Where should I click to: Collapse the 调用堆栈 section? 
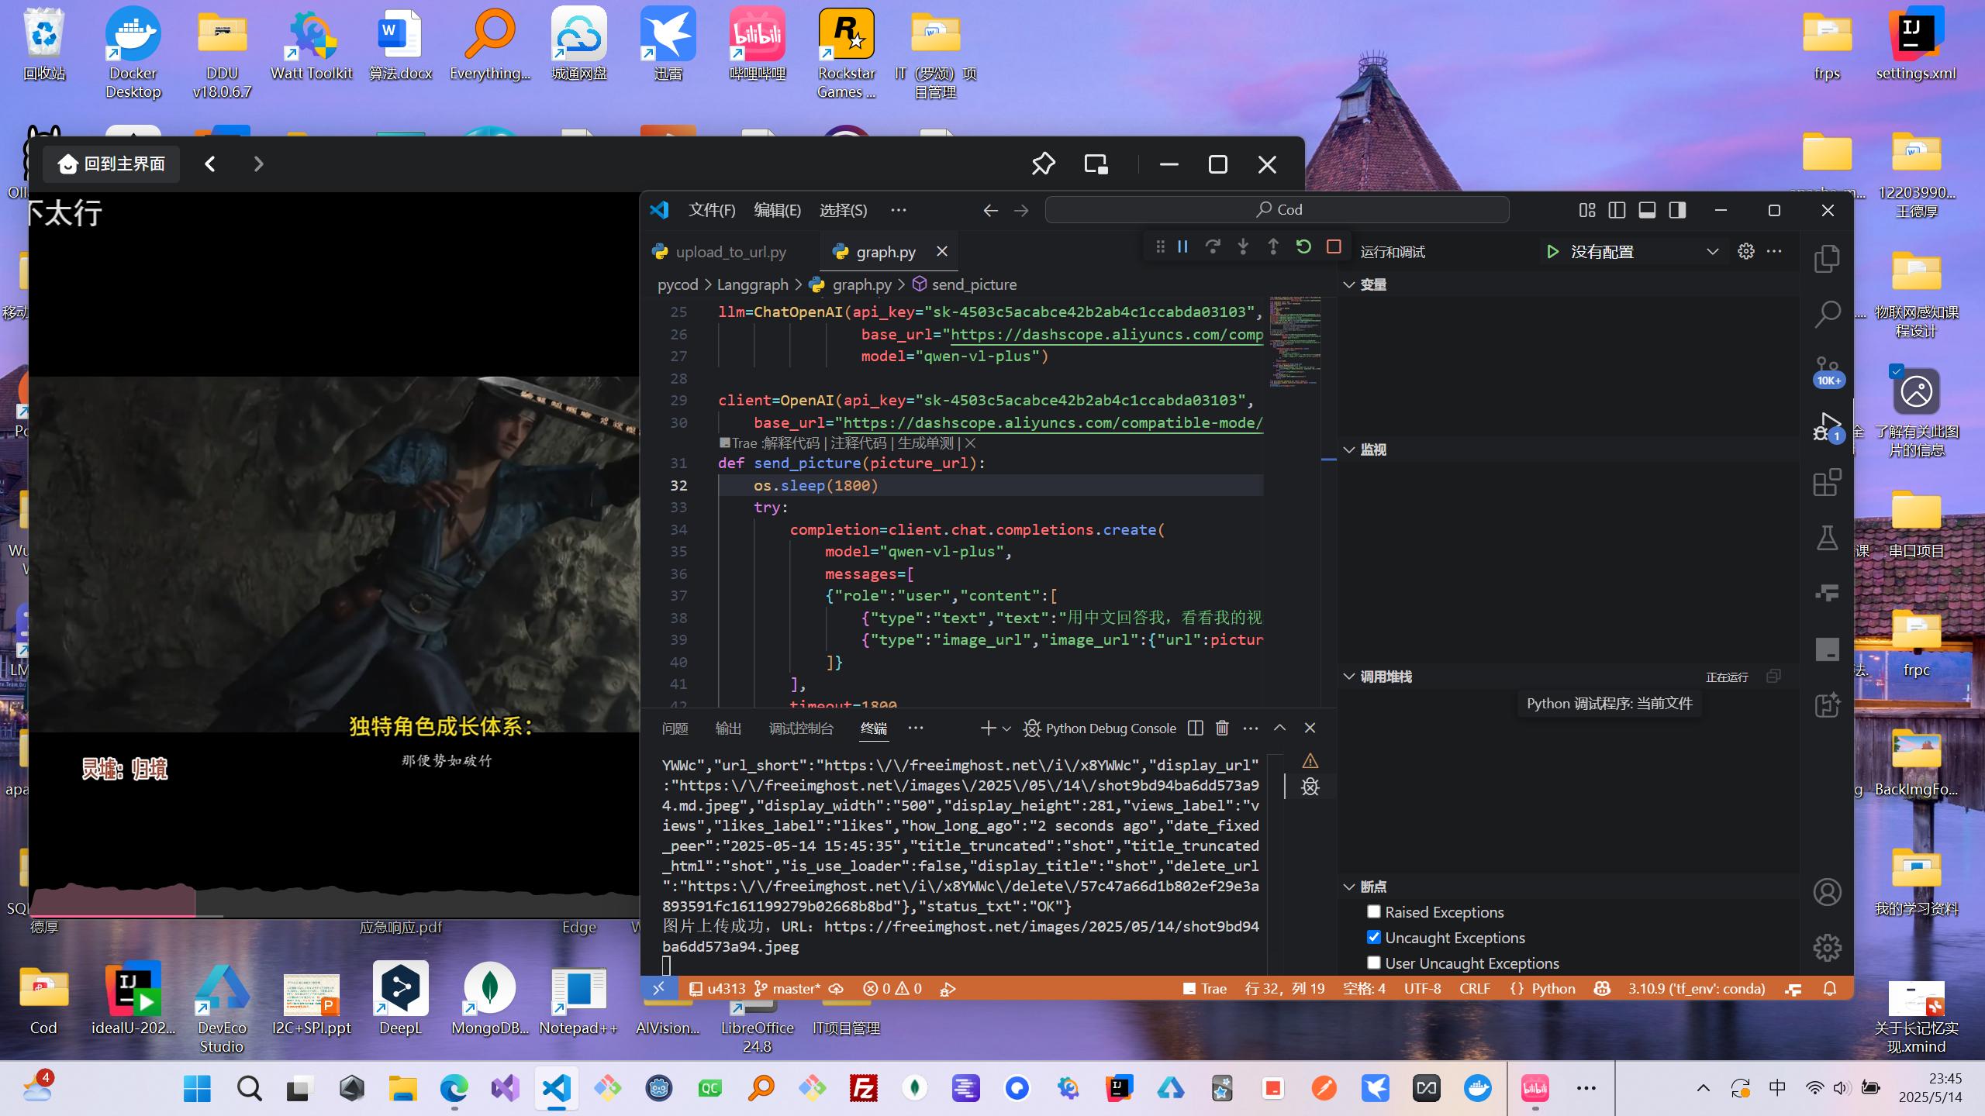click(x=1349, y=677)
